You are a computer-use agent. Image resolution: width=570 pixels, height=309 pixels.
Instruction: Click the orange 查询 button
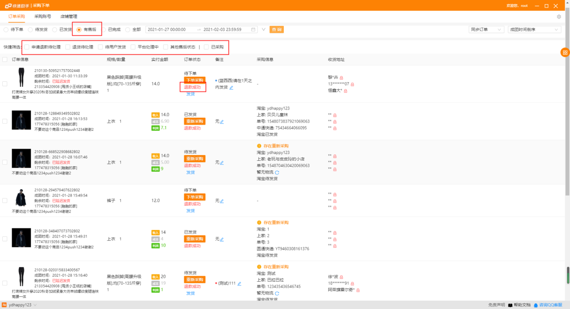tap(276, 30)
